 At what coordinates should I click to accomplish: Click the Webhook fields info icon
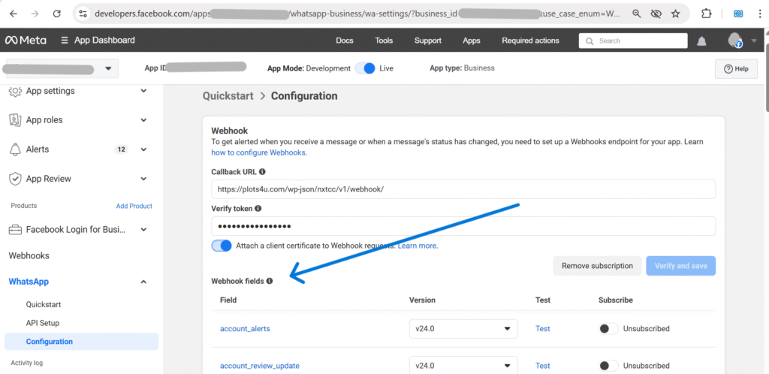(x=270, y=281)
